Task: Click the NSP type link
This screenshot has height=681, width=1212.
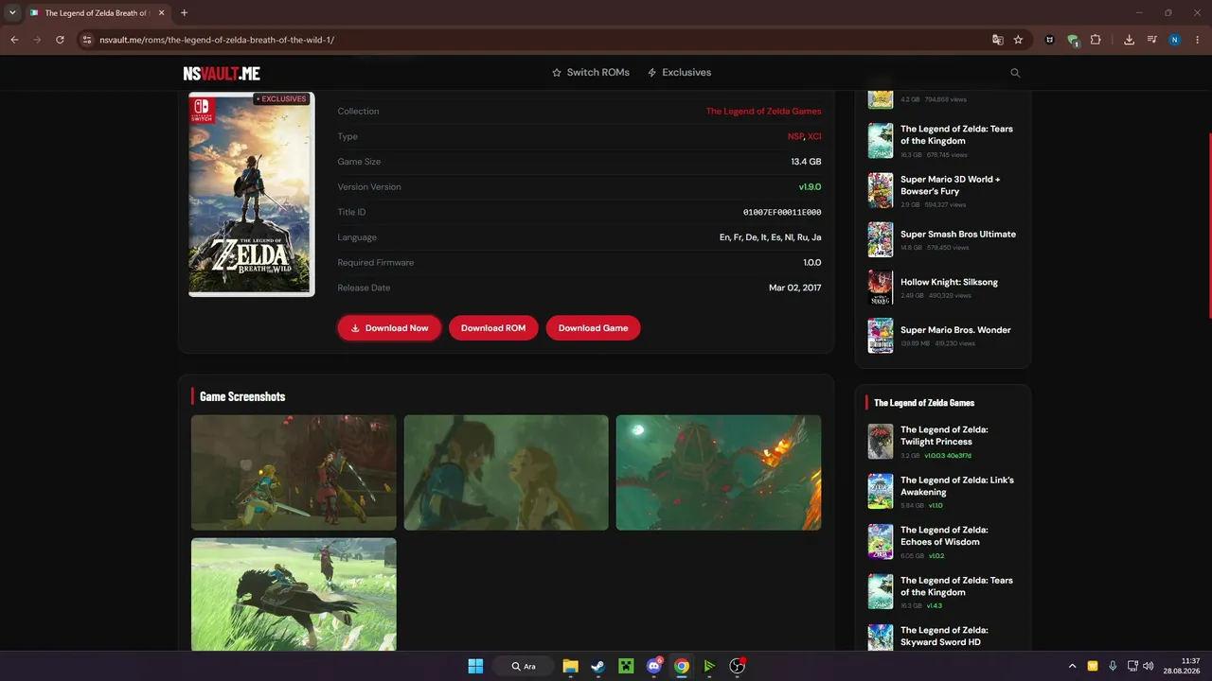Action: [x=795, y=137]
